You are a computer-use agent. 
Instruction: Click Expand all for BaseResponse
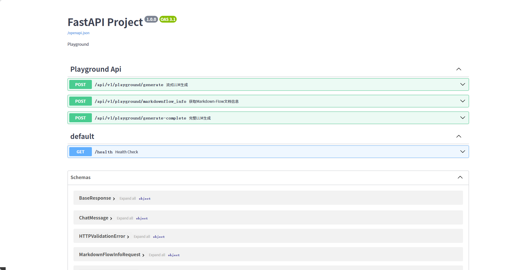(127, 199)
